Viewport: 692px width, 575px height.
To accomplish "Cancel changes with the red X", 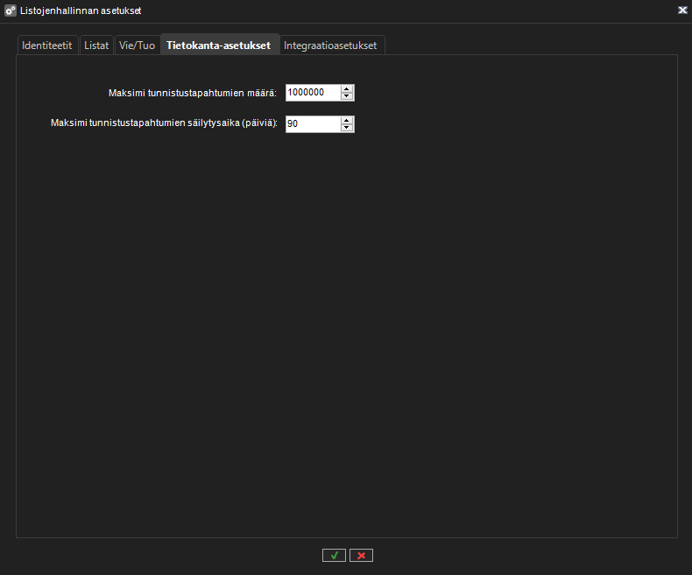I will tap(361, 555).
